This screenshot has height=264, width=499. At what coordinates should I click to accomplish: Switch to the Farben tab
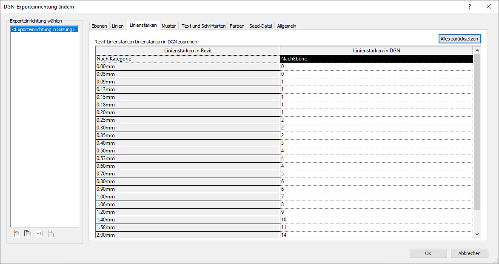237,26
